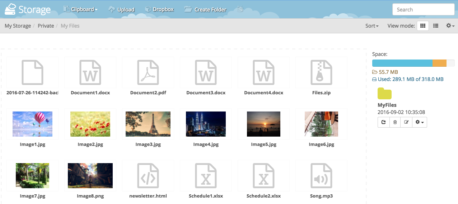
Task: Open the settings gear dropdown in breadcrumb bar
Action: 450,26
